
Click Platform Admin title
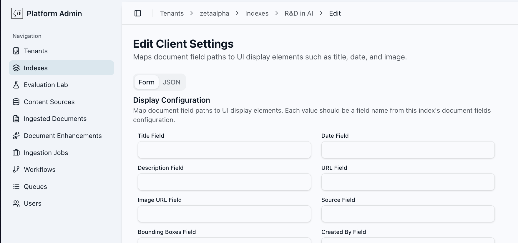pos(54,14)
